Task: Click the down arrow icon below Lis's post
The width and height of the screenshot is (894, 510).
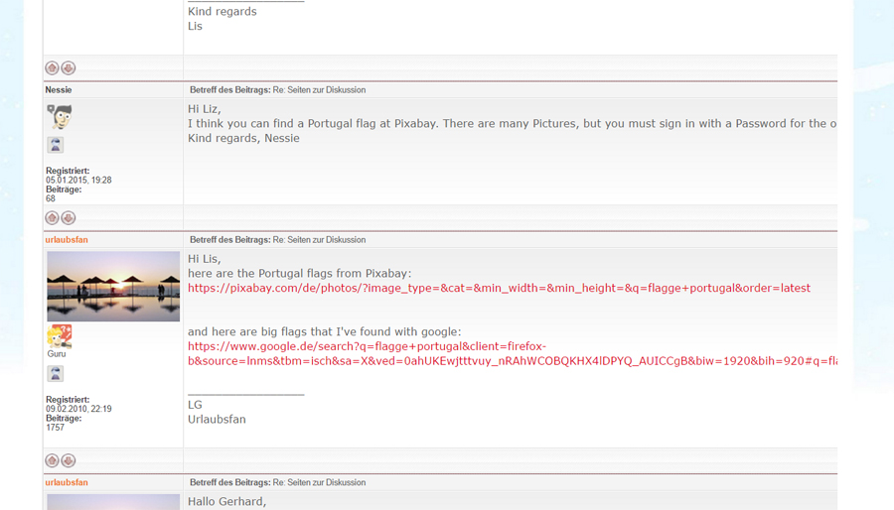Action: [x=69, y=68]
